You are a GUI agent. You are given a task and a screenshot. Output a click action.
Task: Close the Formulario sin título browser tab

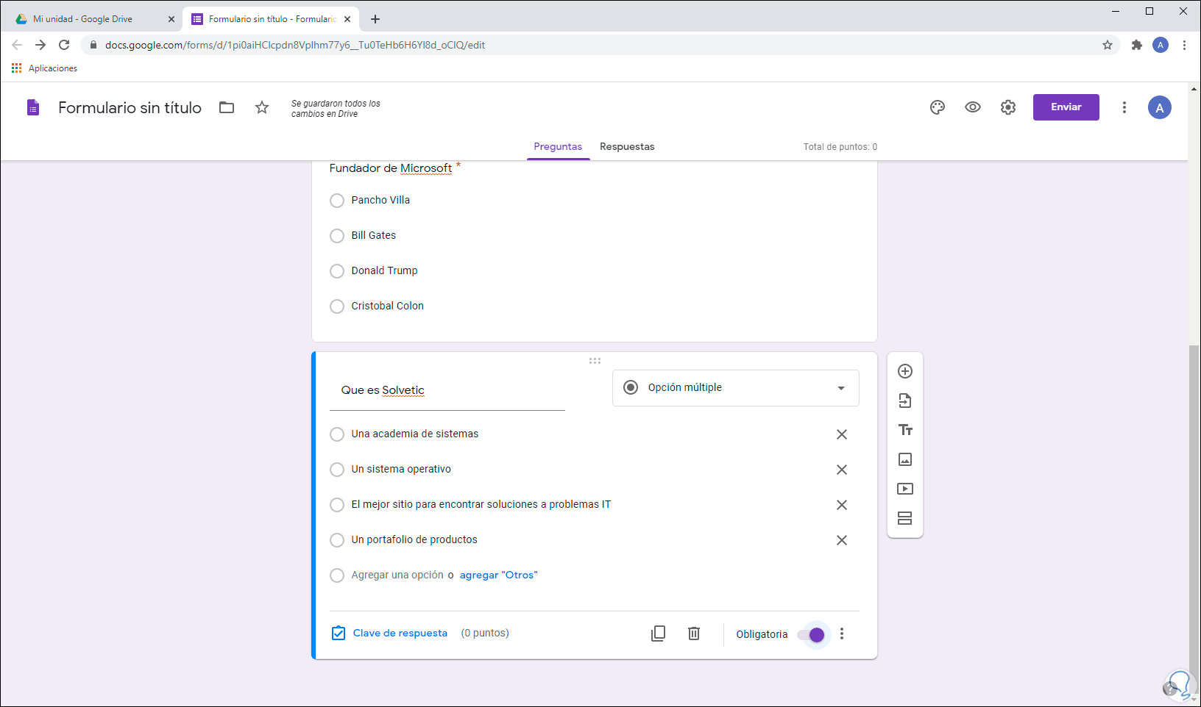pyautogui.click(x=348, y=19)
